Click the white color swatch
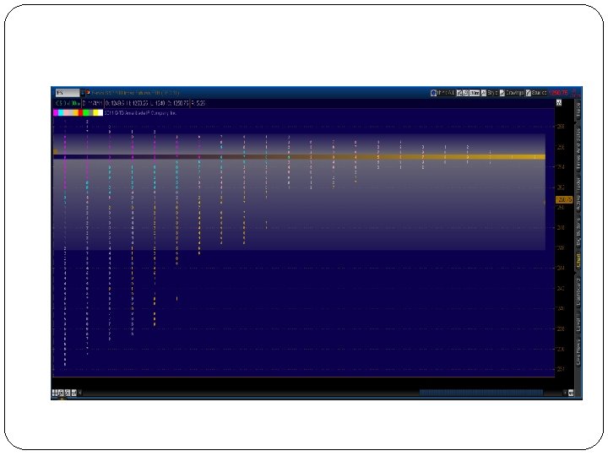 click(x=100, y=113)
